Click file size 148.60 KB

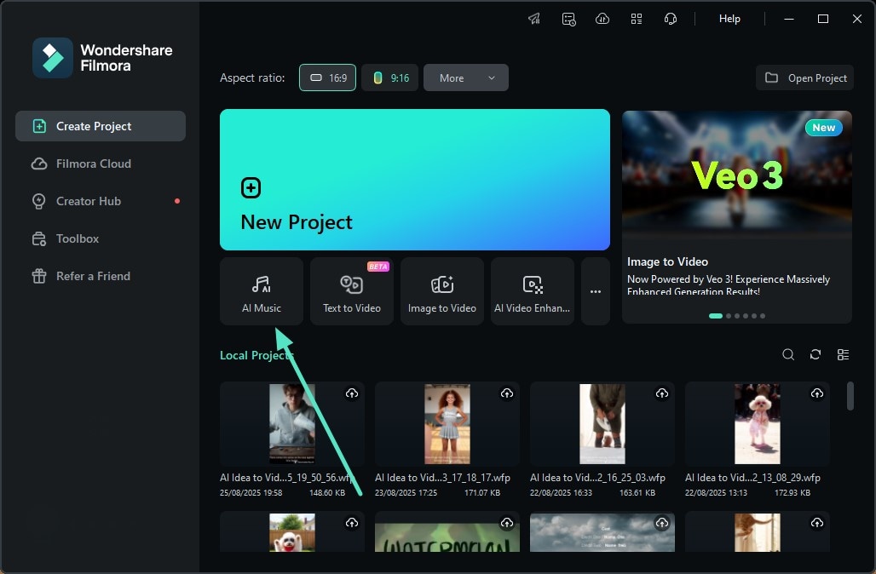coord(327,492)
